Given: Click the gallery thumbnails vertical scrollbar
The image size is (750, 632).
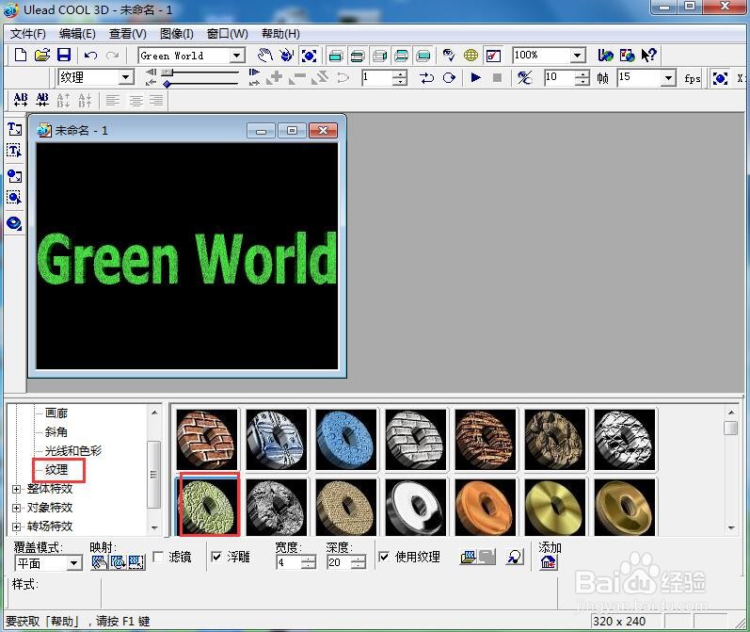Looking at the screenshot, I should (731, 470).
